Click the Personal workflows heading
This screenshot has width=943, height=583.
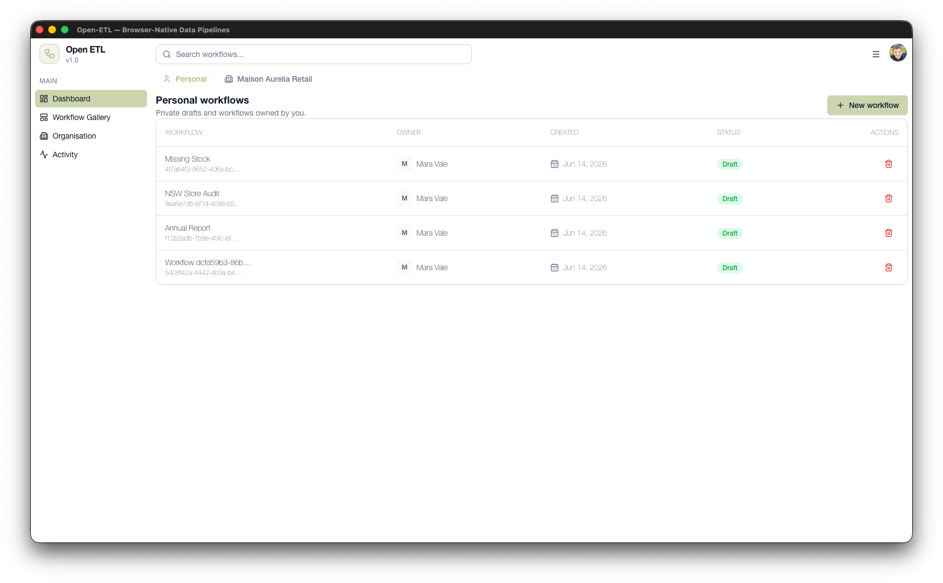pos(202,100)
